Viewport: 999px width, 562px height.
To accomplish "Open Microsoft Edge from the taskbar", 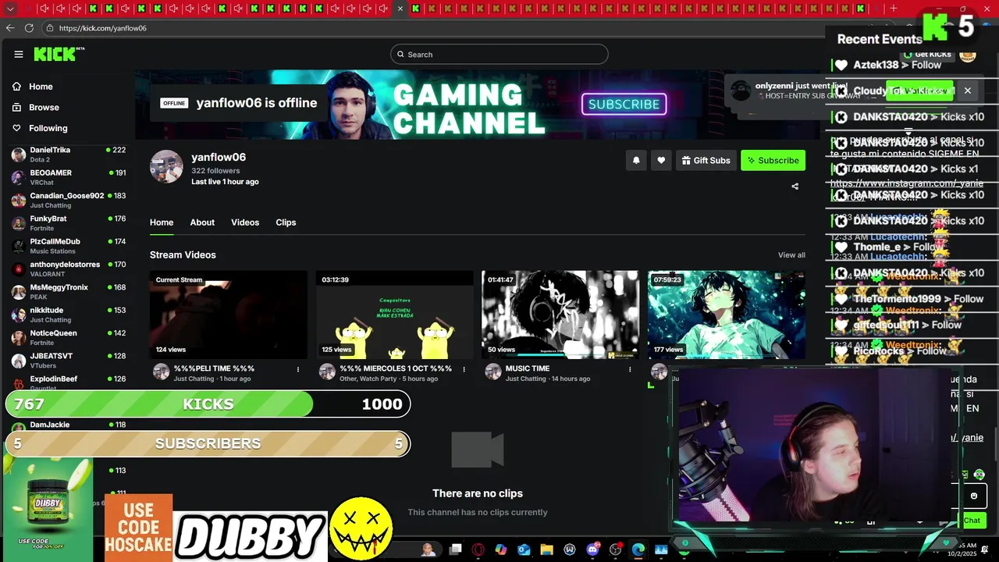I will point(638,550).
